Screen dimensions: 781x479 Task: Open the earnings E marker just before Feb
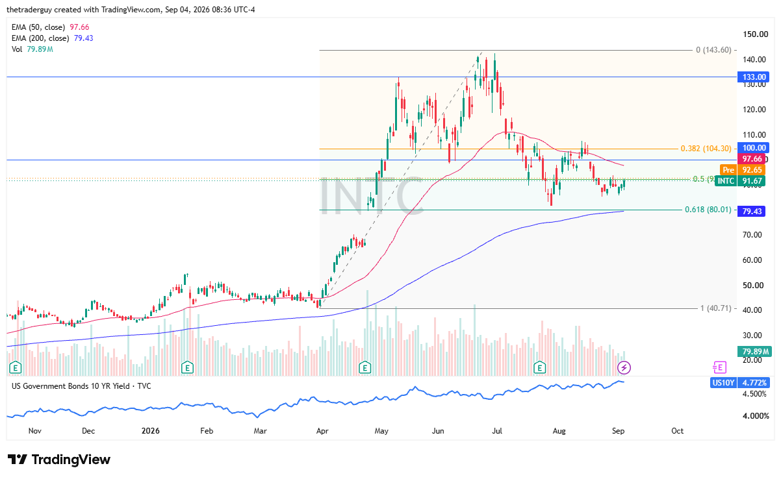pyautogui.click(x=187, y=368)
